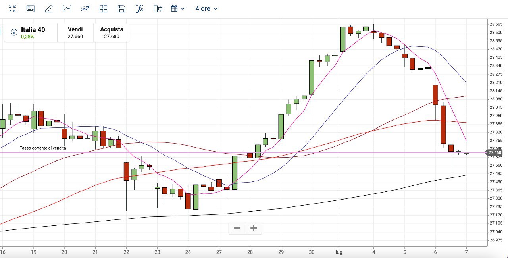Click the 'Tasso corrente di vendita' label

pos(43,148)
